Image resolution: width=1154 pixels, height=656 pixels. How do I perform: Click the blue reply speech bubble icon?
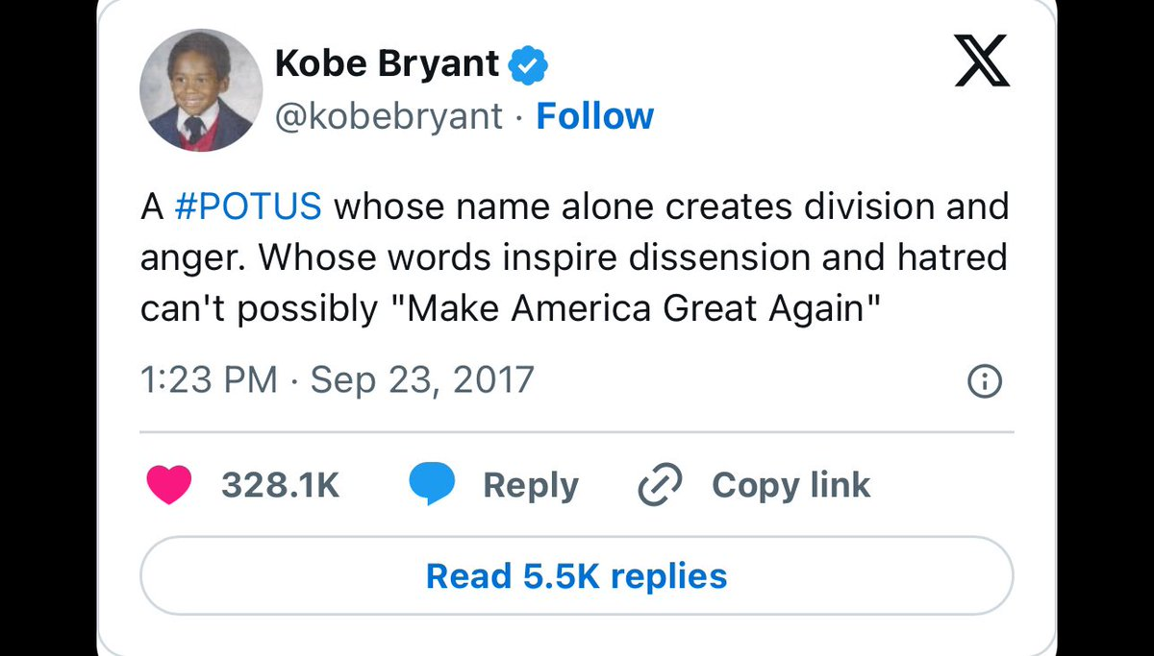(432, 485)
